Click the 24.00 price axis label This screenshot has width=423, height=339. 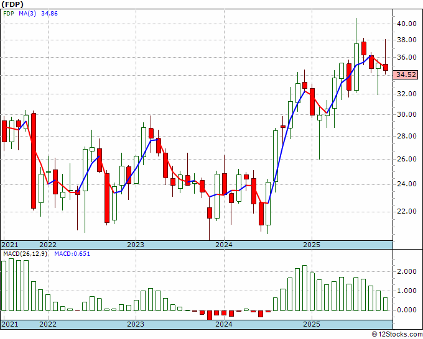click(x=407, y=184)
